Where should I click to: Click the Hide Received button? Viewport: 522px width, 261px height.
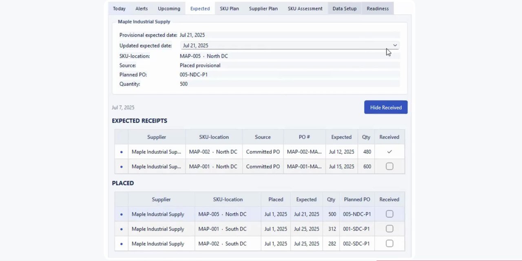click(x=386, y=107)
